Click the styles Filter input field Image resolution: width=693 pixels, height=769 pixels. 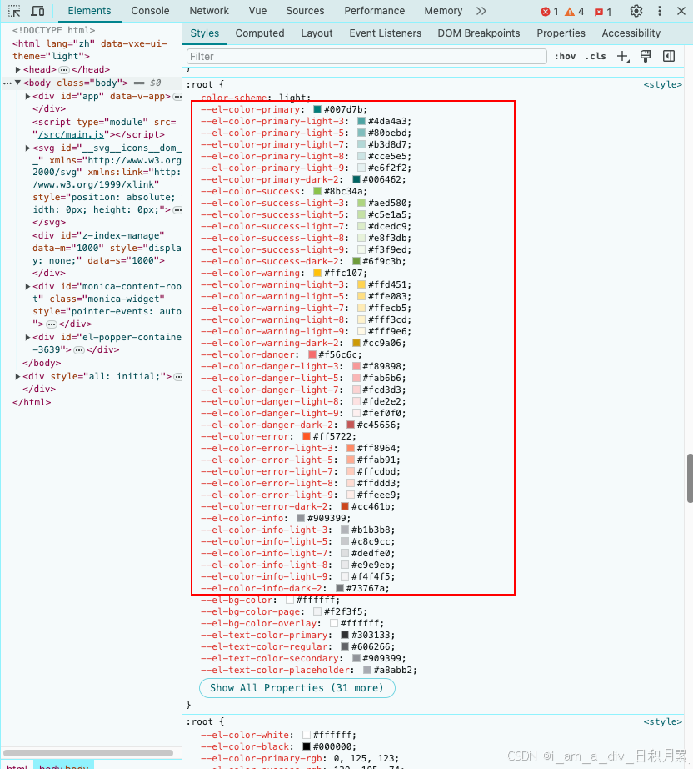(366, 57)
